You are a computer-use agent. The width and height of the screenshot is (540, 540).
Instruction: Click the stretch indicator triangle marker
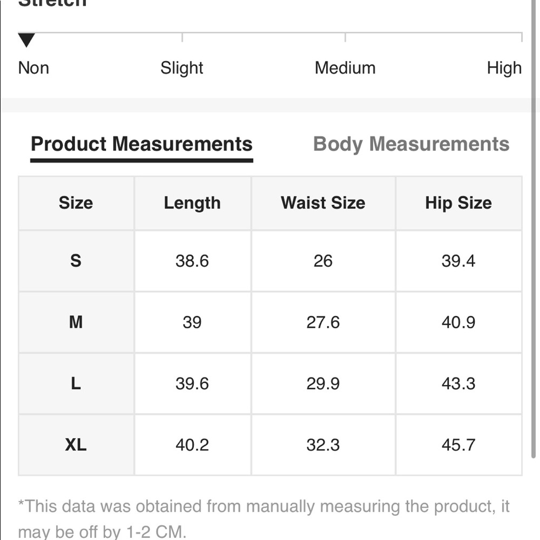[x=26, y=40]
